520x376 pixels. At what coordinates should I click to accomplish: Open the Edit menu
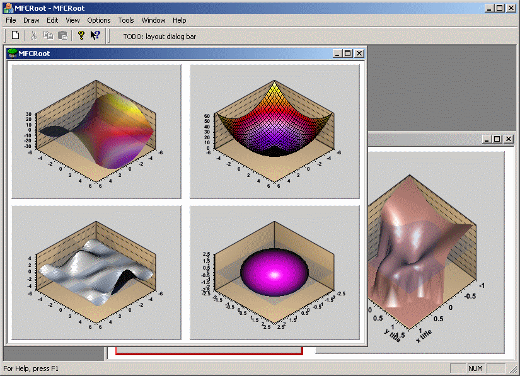tap(52, 20)
